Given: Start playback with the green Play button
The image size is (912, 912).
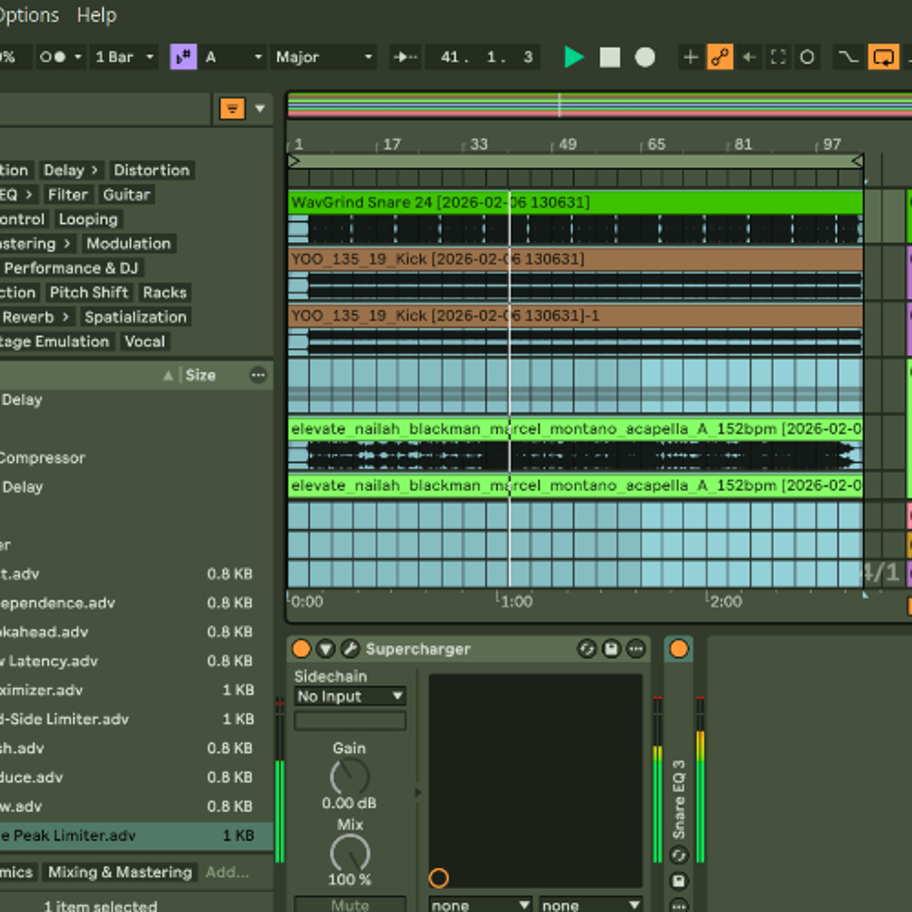Looking at the screenshot, I should (x=574, y=57).
